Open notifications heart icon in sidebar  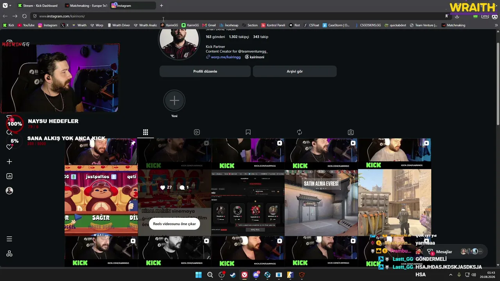(x=9, y=147)
